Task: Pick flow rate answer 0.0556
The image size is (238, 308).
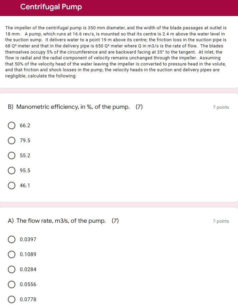Action: (12, 284)
